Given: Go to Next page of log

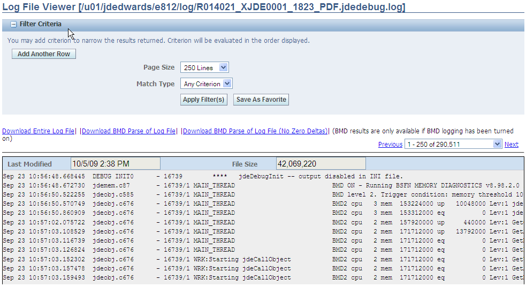Looking at the screenshot, I should (x=511, y=145).
